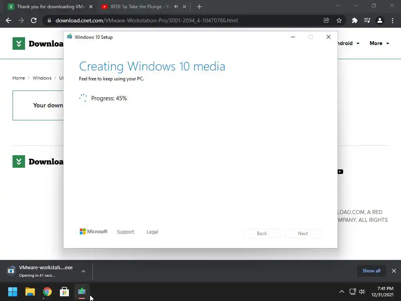Click the address bar URL
This screenshot has height=301, width=401.
point(146,20)
